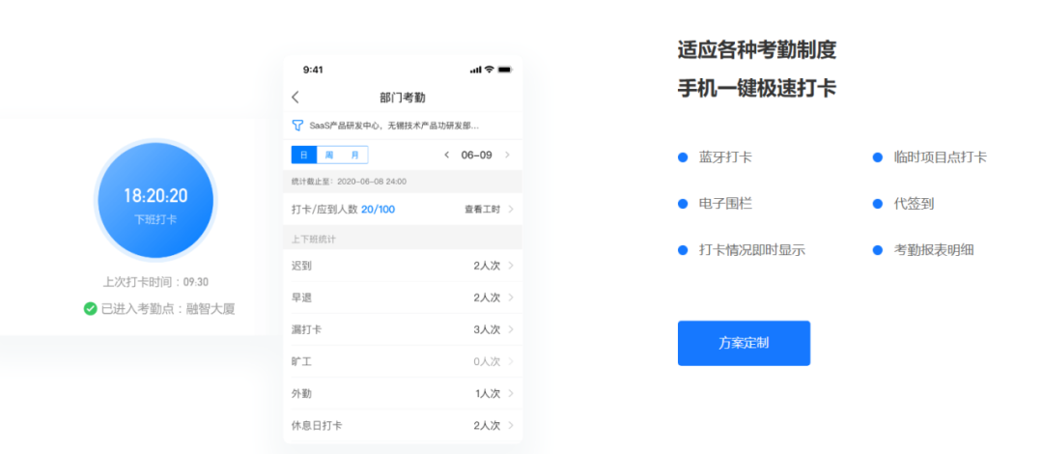Go to previous date with left arrow
This screenshot has height=454, width=1043.
pyautogui.click(x=446, y=156)
